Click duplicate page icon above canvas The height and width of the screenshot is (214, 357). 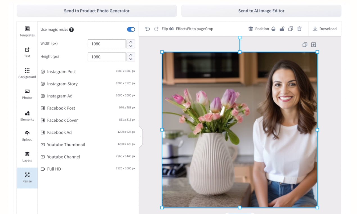(x=305, y=45)
